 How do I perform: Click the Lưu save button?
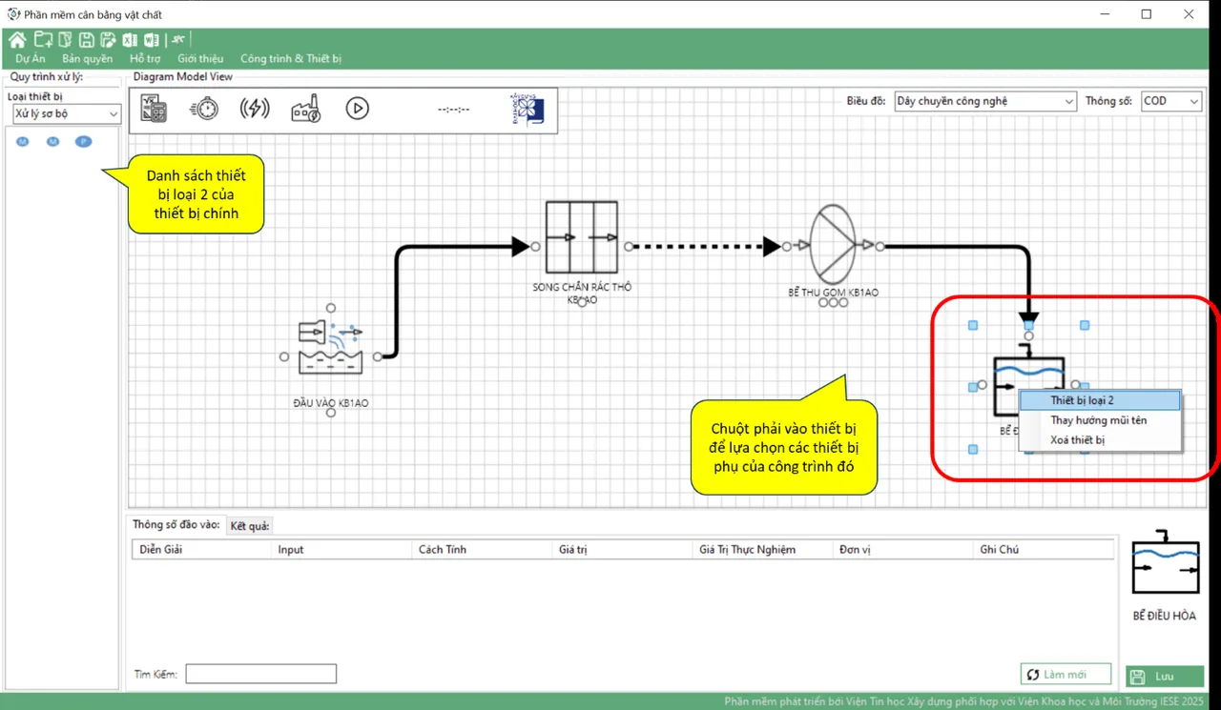1165,676
